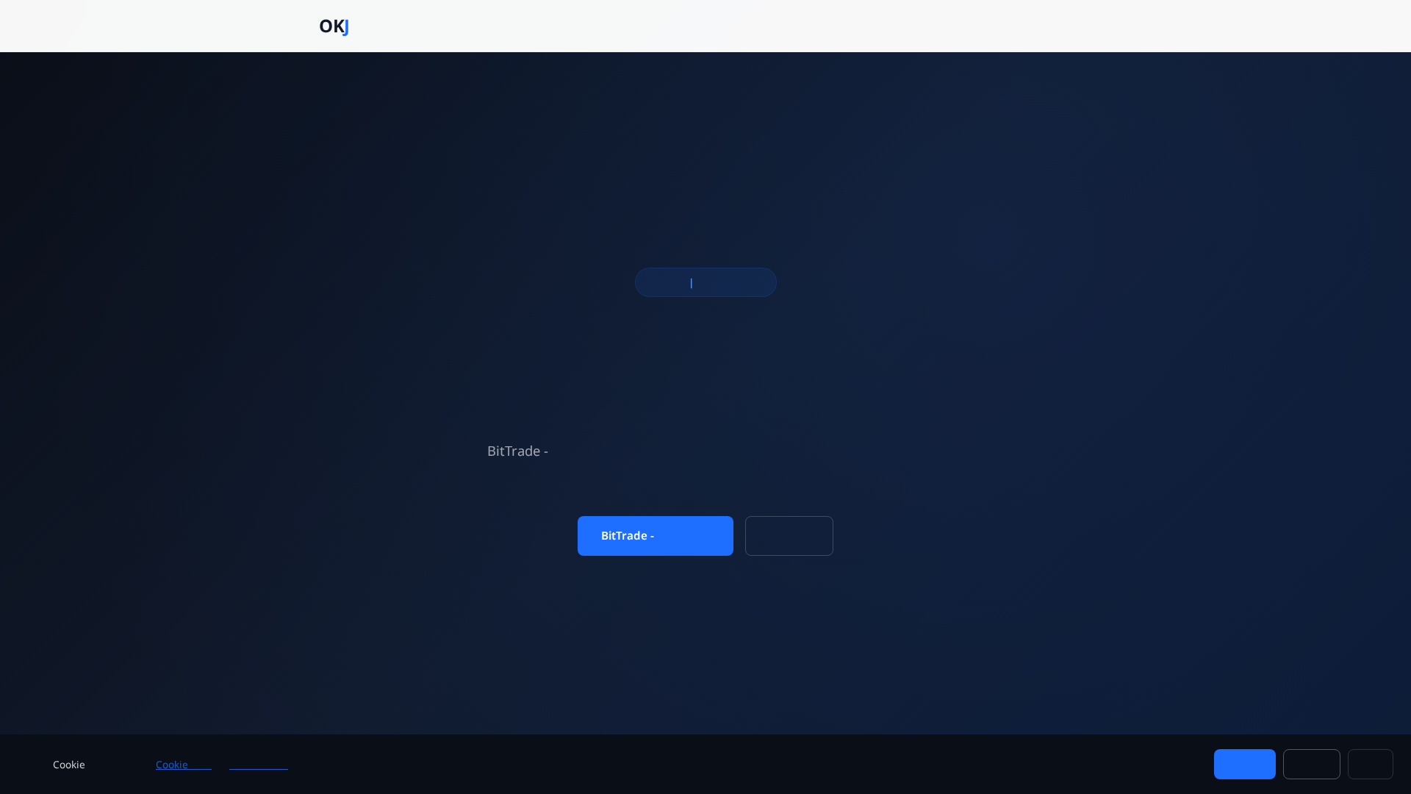Open the homepage via the OKJ brand mark
Image resolution: width=1411 pixels, height=794 pixels.
tap(333, 26)
